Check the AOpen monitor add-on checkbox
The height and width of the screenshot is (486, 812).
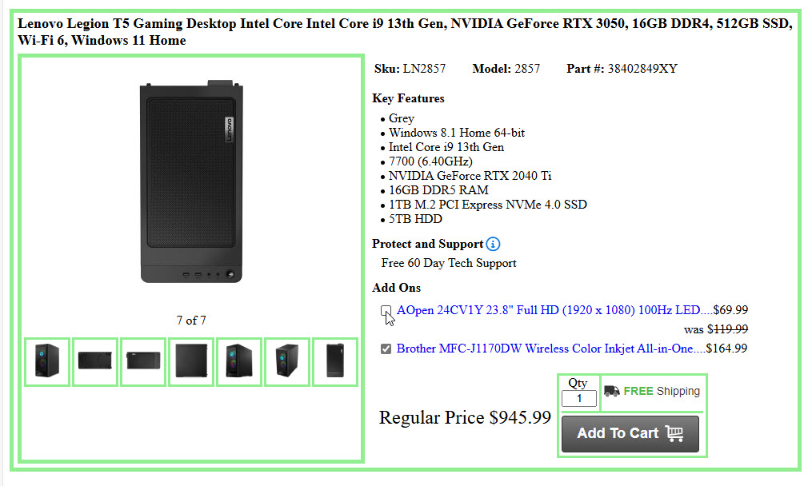[386, 310]
